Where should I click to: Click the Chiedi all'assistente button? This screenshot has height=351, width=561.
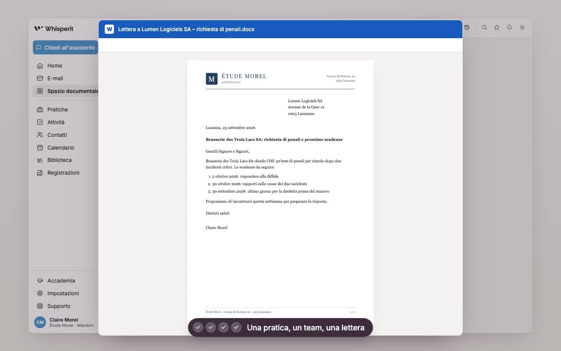click(65, 47)
